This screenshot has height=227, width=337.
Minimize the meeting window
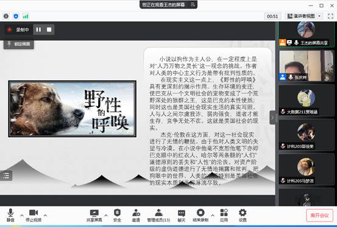point(310,6)
